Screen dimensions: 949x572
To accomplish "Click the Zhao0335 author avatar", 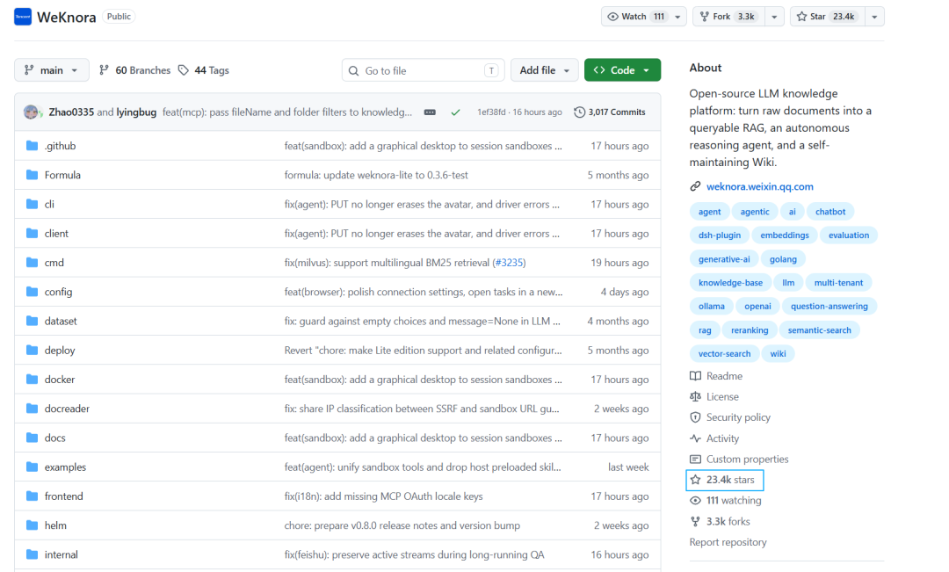I will click(30, 112).
